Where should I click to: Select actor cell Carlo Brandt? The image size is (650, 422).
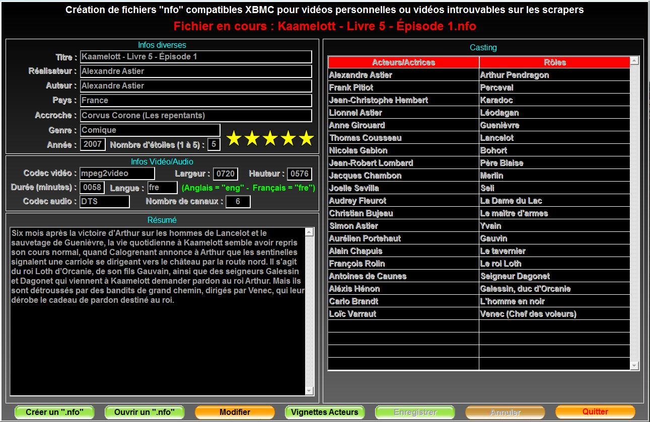(x=403, y=301)
